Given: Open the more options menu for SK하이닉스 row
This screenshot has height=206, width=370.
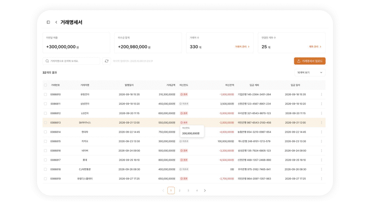Looking at the screenshot, I should tap(321, 123).
